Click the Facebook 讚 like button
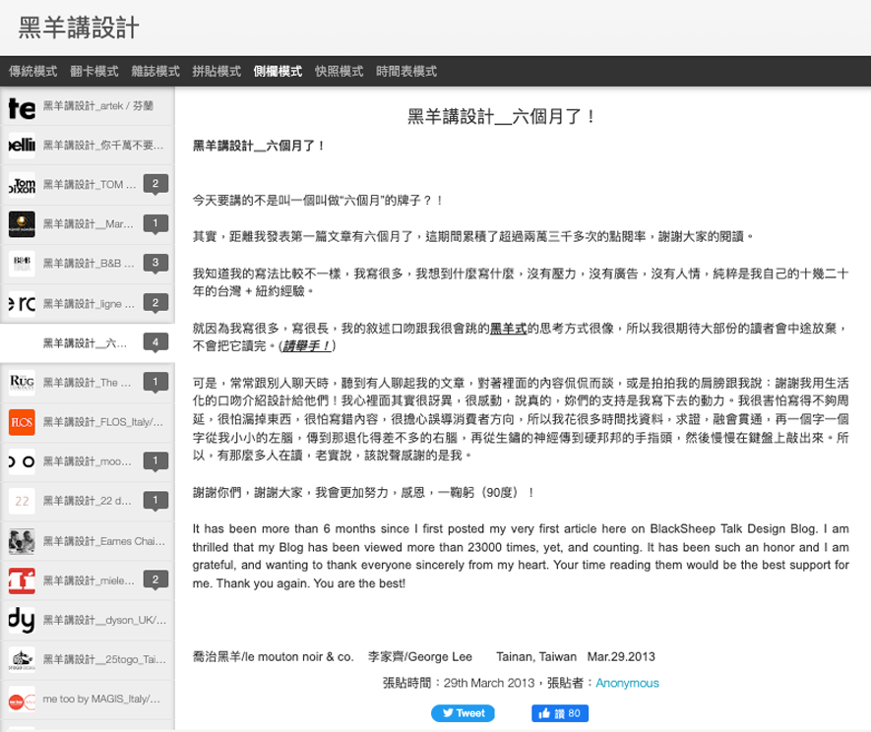The width and height of the screenshot is (871, 732). [560, 712]
